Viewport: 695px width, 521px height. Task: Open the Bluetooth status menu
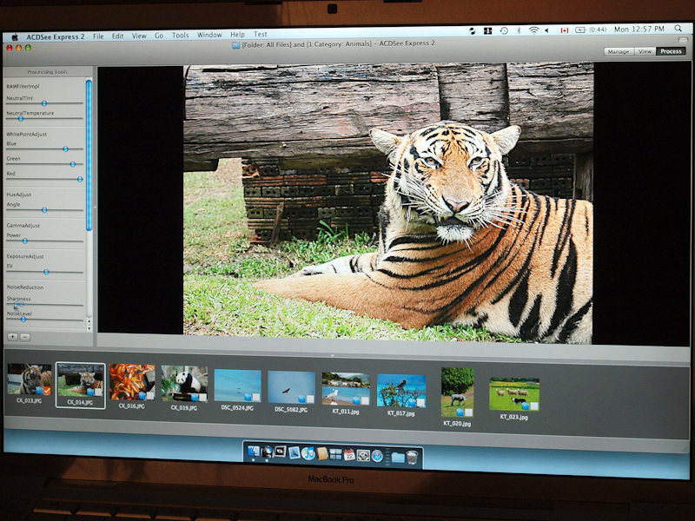tap(519, 30)
